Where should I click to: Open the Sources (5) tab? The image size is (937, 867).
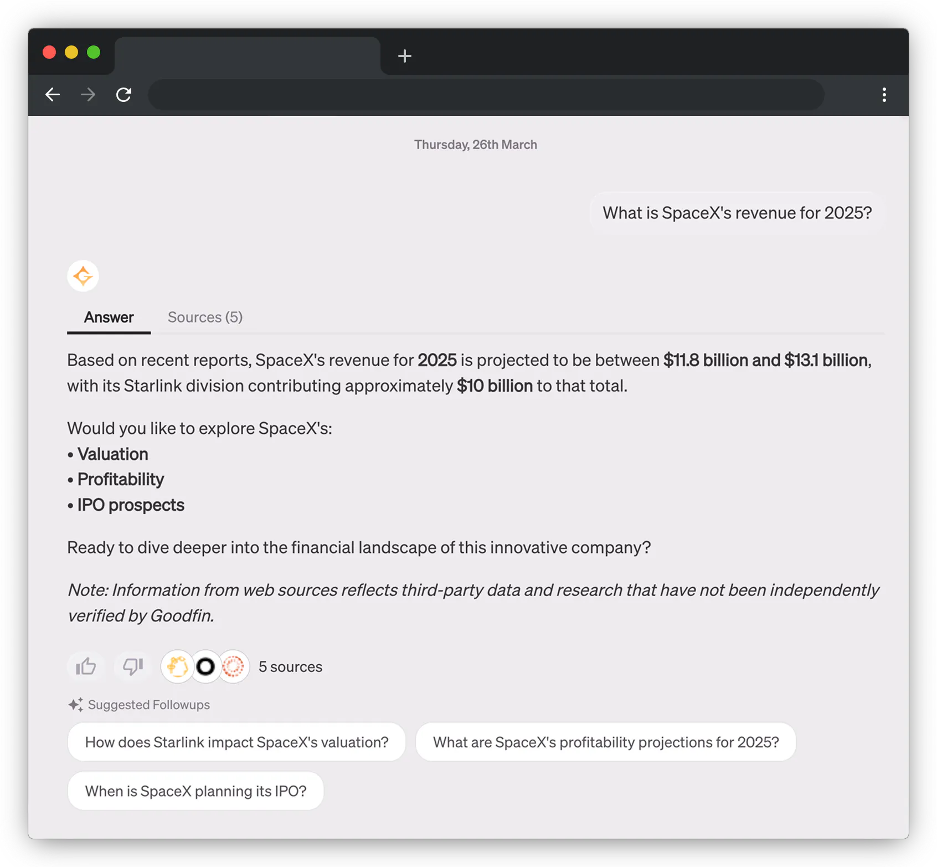(x=205, y=317)
